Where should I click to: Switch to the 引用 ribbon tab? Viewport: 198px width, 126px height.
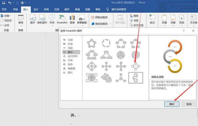click(x=57, y=9)
